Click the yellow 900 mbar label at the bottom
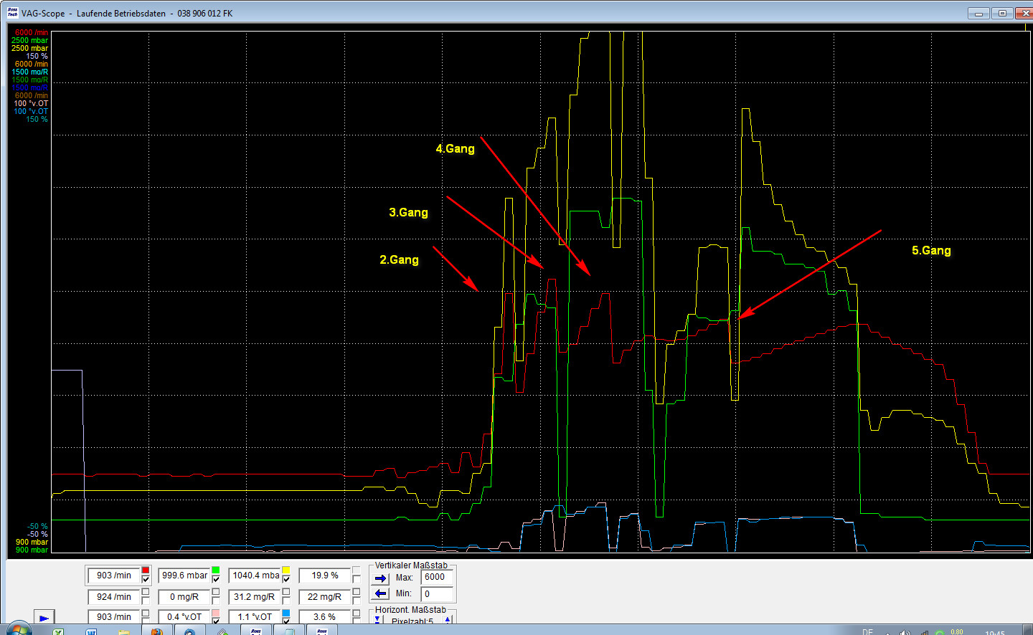The image size is (1033, 635). click(32, 542)
